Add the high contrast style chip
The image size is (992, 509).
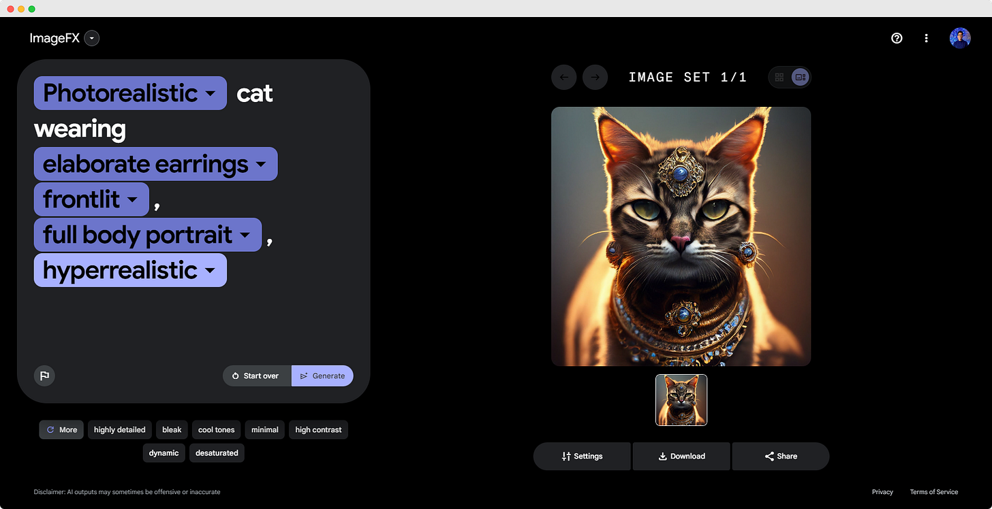pos(318,429)
